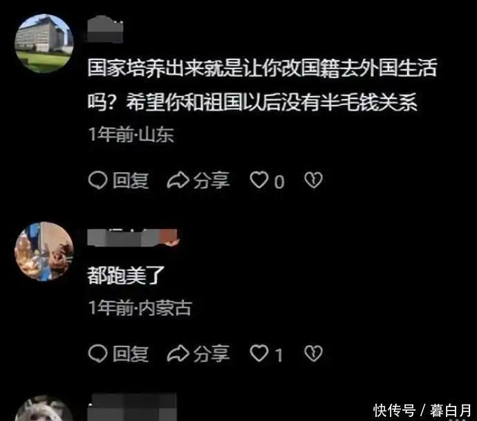Click the 快传号 / 暮白月 watermark
This screenshot has height=421, width=477.
422,411
